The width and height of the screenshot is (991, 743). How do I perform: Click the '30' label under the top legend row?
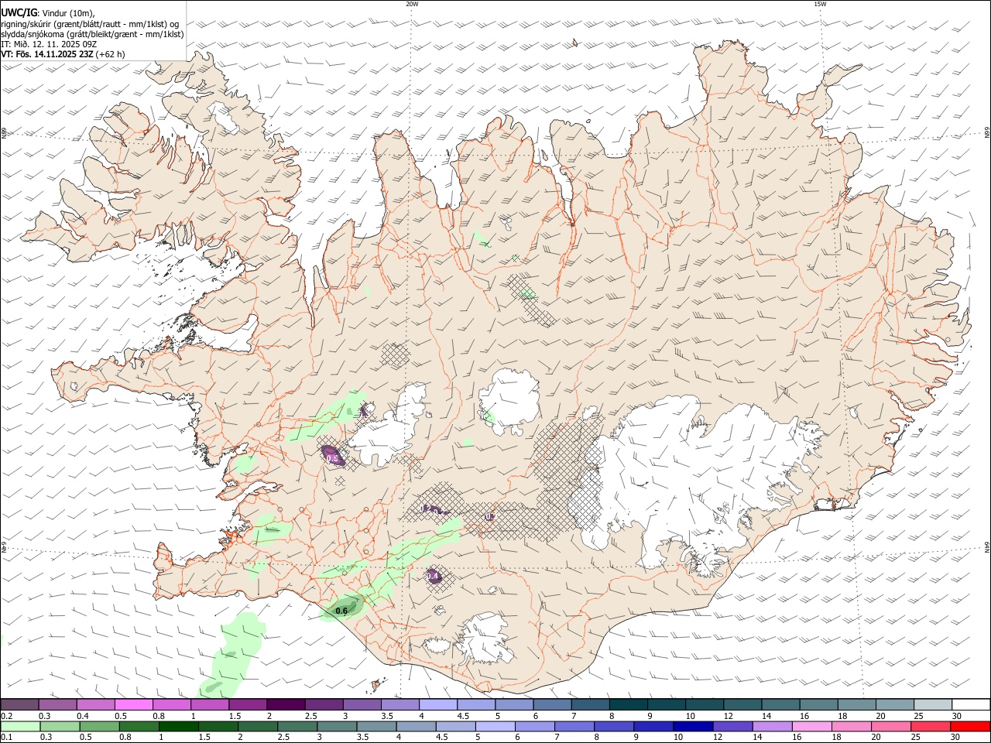(956, 715)
